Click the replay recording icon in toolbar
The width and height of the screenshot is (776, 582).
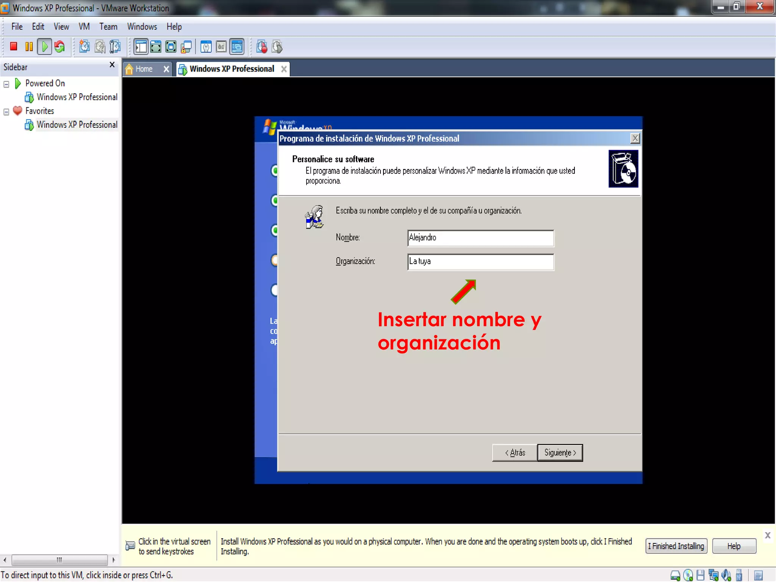277,47
